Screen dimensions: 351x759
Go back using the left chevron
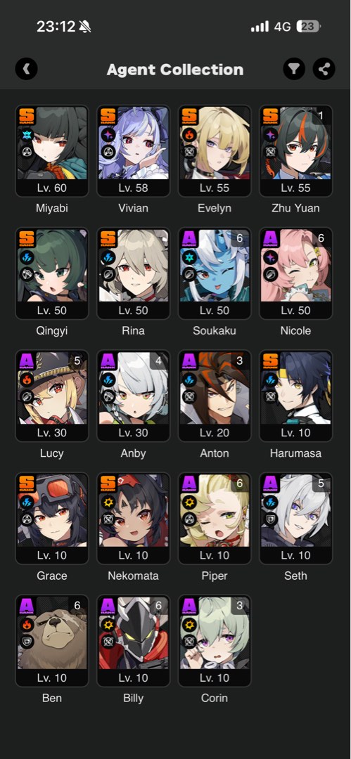coord(26,69)
